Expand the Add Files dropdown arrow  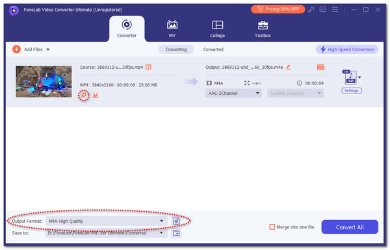(x=48, y=49)
